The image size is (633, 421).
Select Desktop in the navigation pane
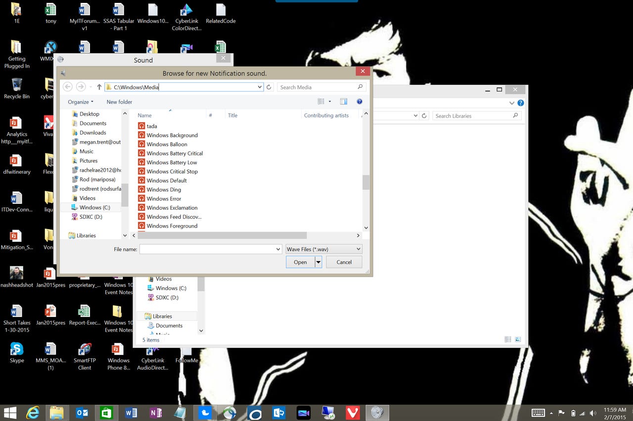[x=90, y=114]
